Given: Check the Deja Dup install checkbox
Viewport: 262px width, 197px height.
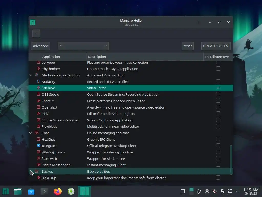Looking at the screenshot, I should tap(218, 178).
